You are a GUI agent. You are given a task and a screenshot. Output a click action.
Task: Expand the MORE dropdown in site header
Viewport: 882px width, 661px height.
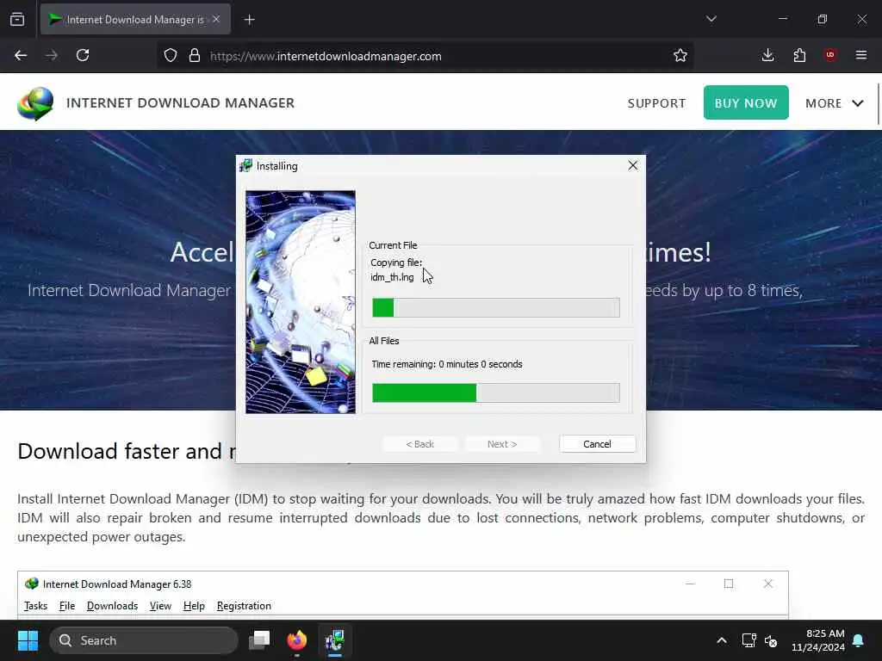tap(834, 103)
